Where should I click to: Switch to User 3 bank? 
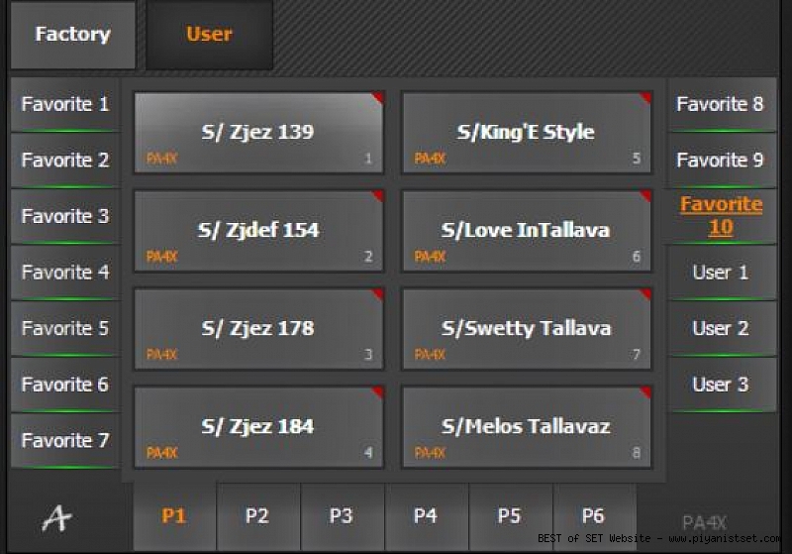click(x=721, y=385)
